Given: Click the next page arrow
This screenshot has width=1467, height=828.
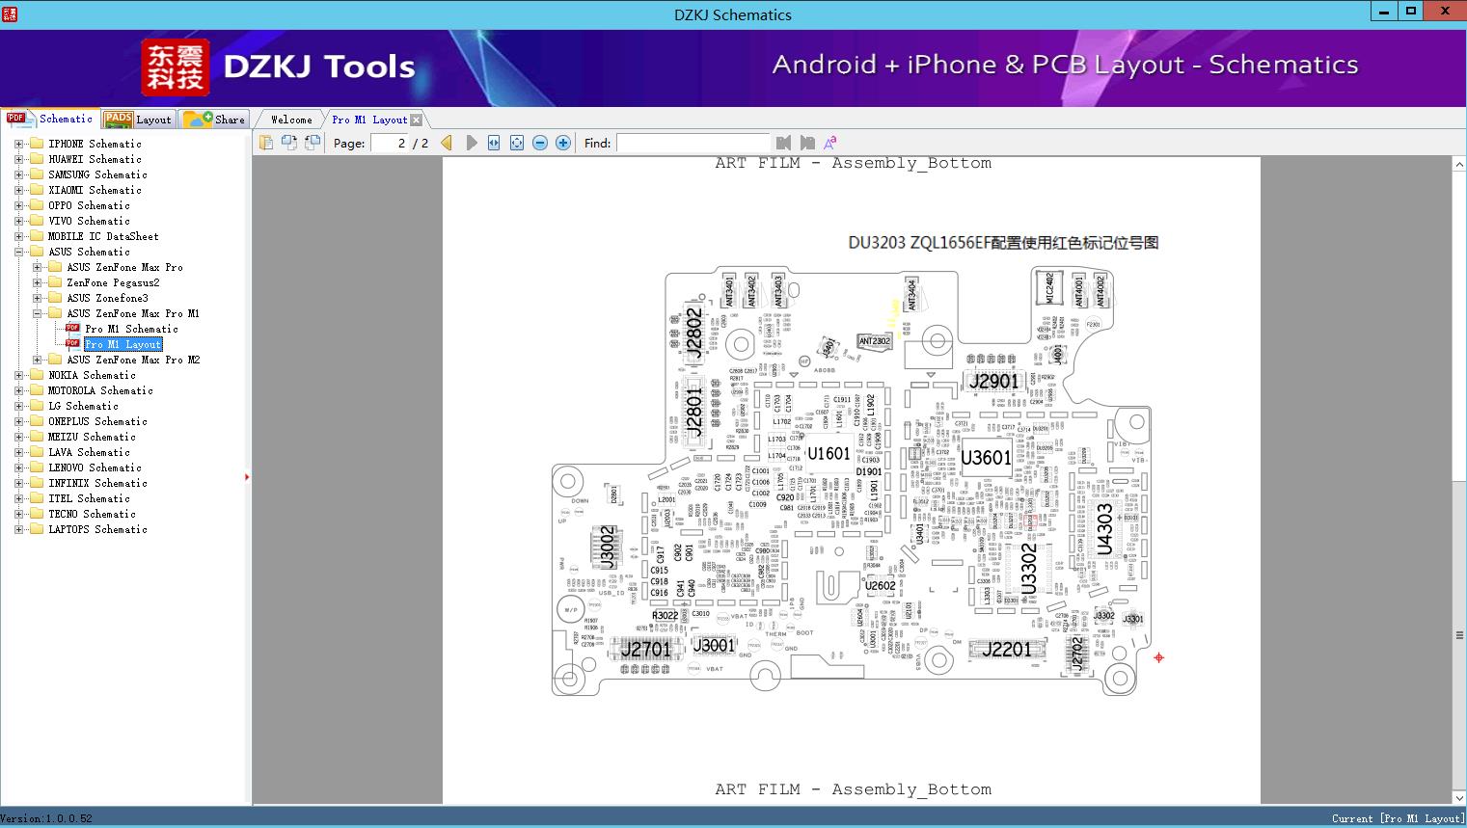Looking at the screenshot, I should pyautogui.click(x=471, y=143).
